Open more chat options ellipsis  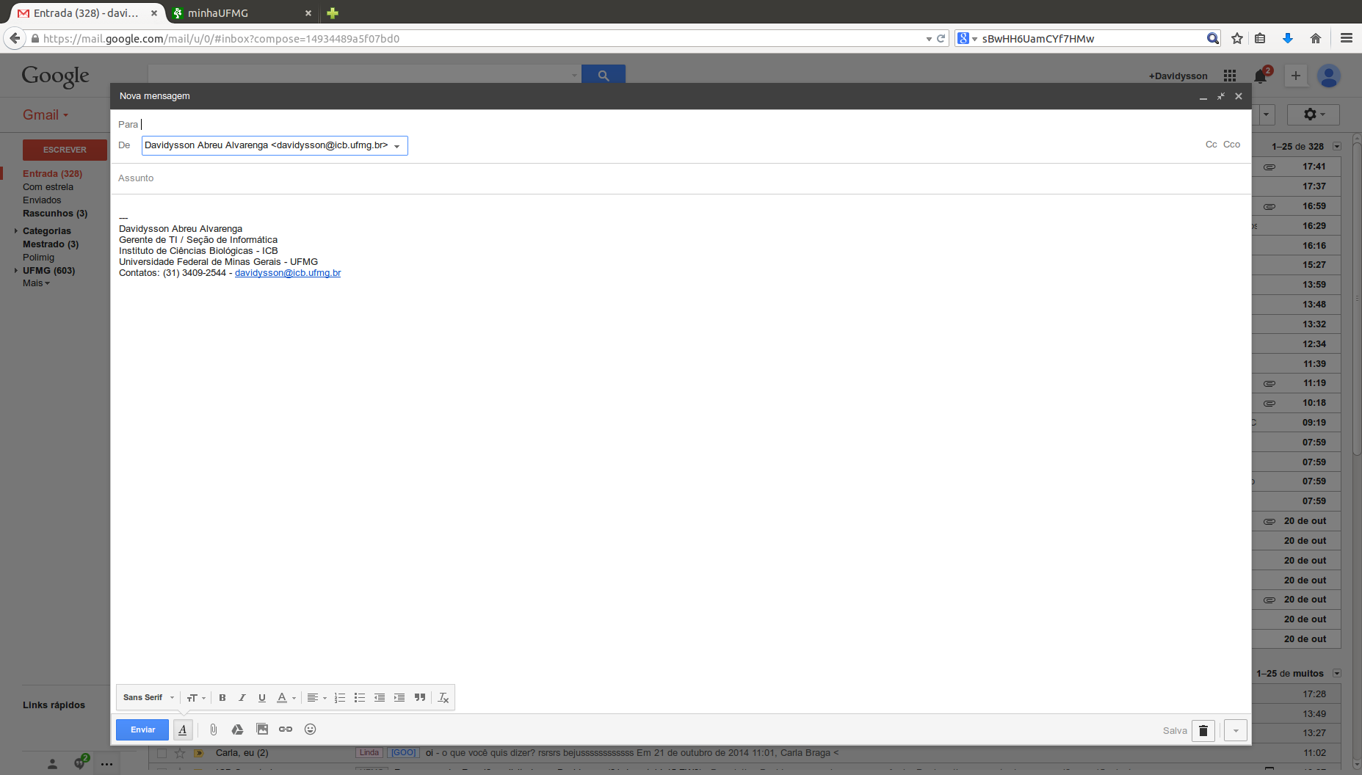[106, 765]
